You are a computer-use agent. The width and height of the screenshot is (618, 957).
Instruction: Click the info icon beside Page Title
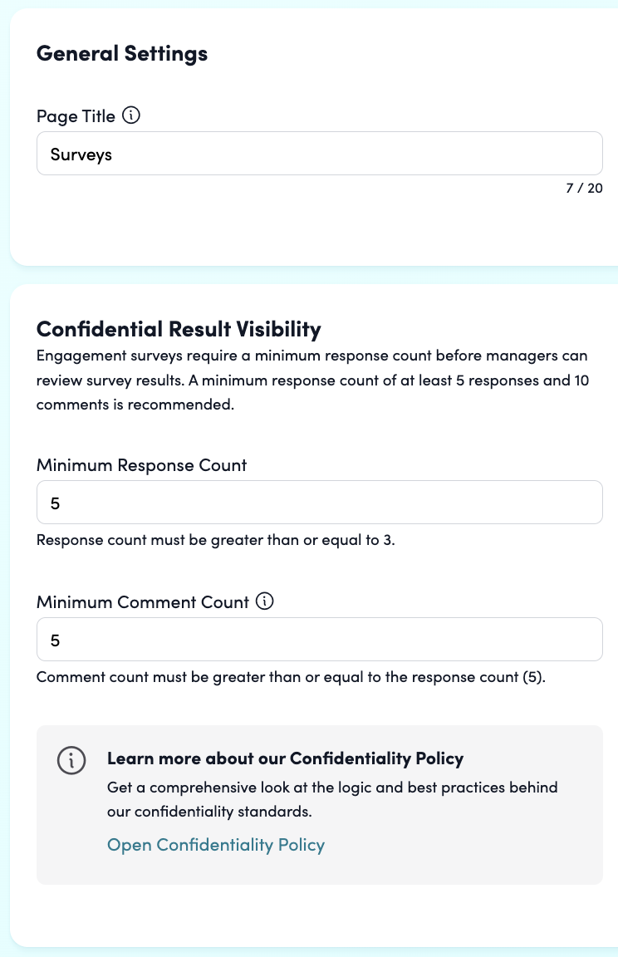click(x=131, y=115)
